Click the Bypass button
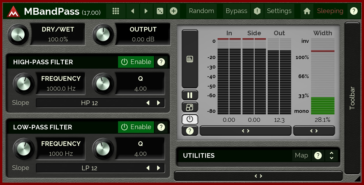The width and height of the screenshot is (364, 185). (x=236, y=11)
